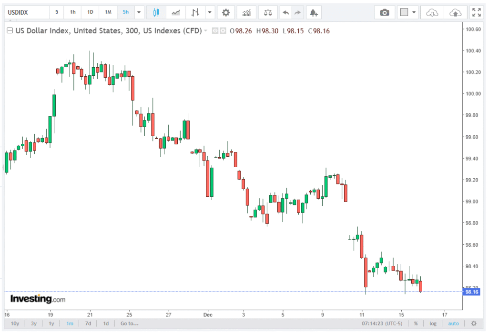This screenshot has width=488, height=333.
Task: Collapse the US Dollar Index legend
Action: point(10,31)
